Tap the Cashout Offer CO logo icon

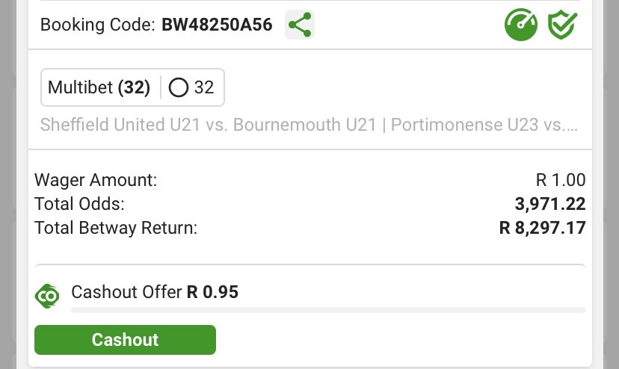47,296
